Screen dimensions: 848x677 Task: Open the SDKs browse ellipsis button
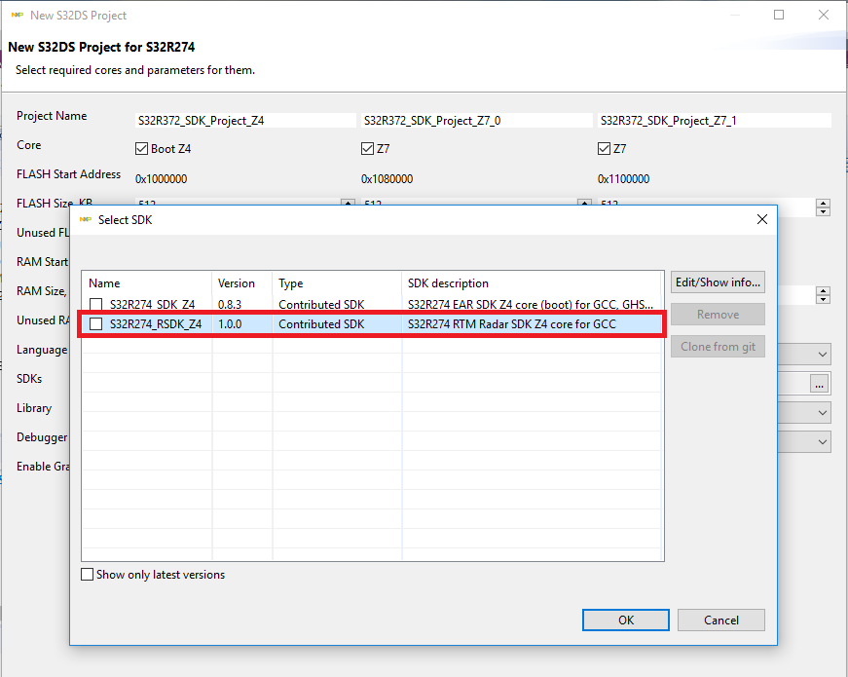(820, 384)
